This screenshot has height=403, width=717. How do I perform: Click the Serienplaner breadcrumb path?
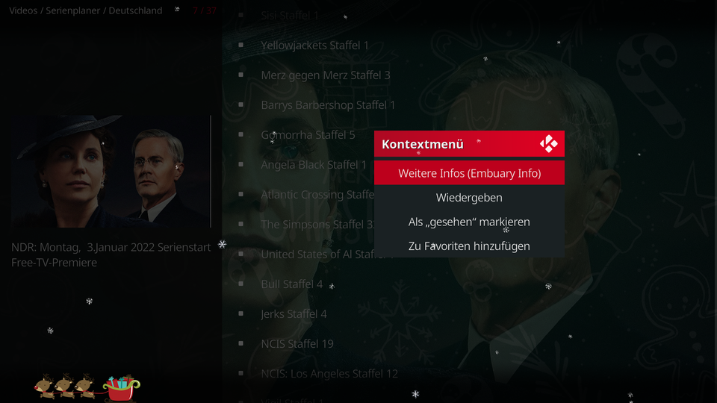coord(85,10)
